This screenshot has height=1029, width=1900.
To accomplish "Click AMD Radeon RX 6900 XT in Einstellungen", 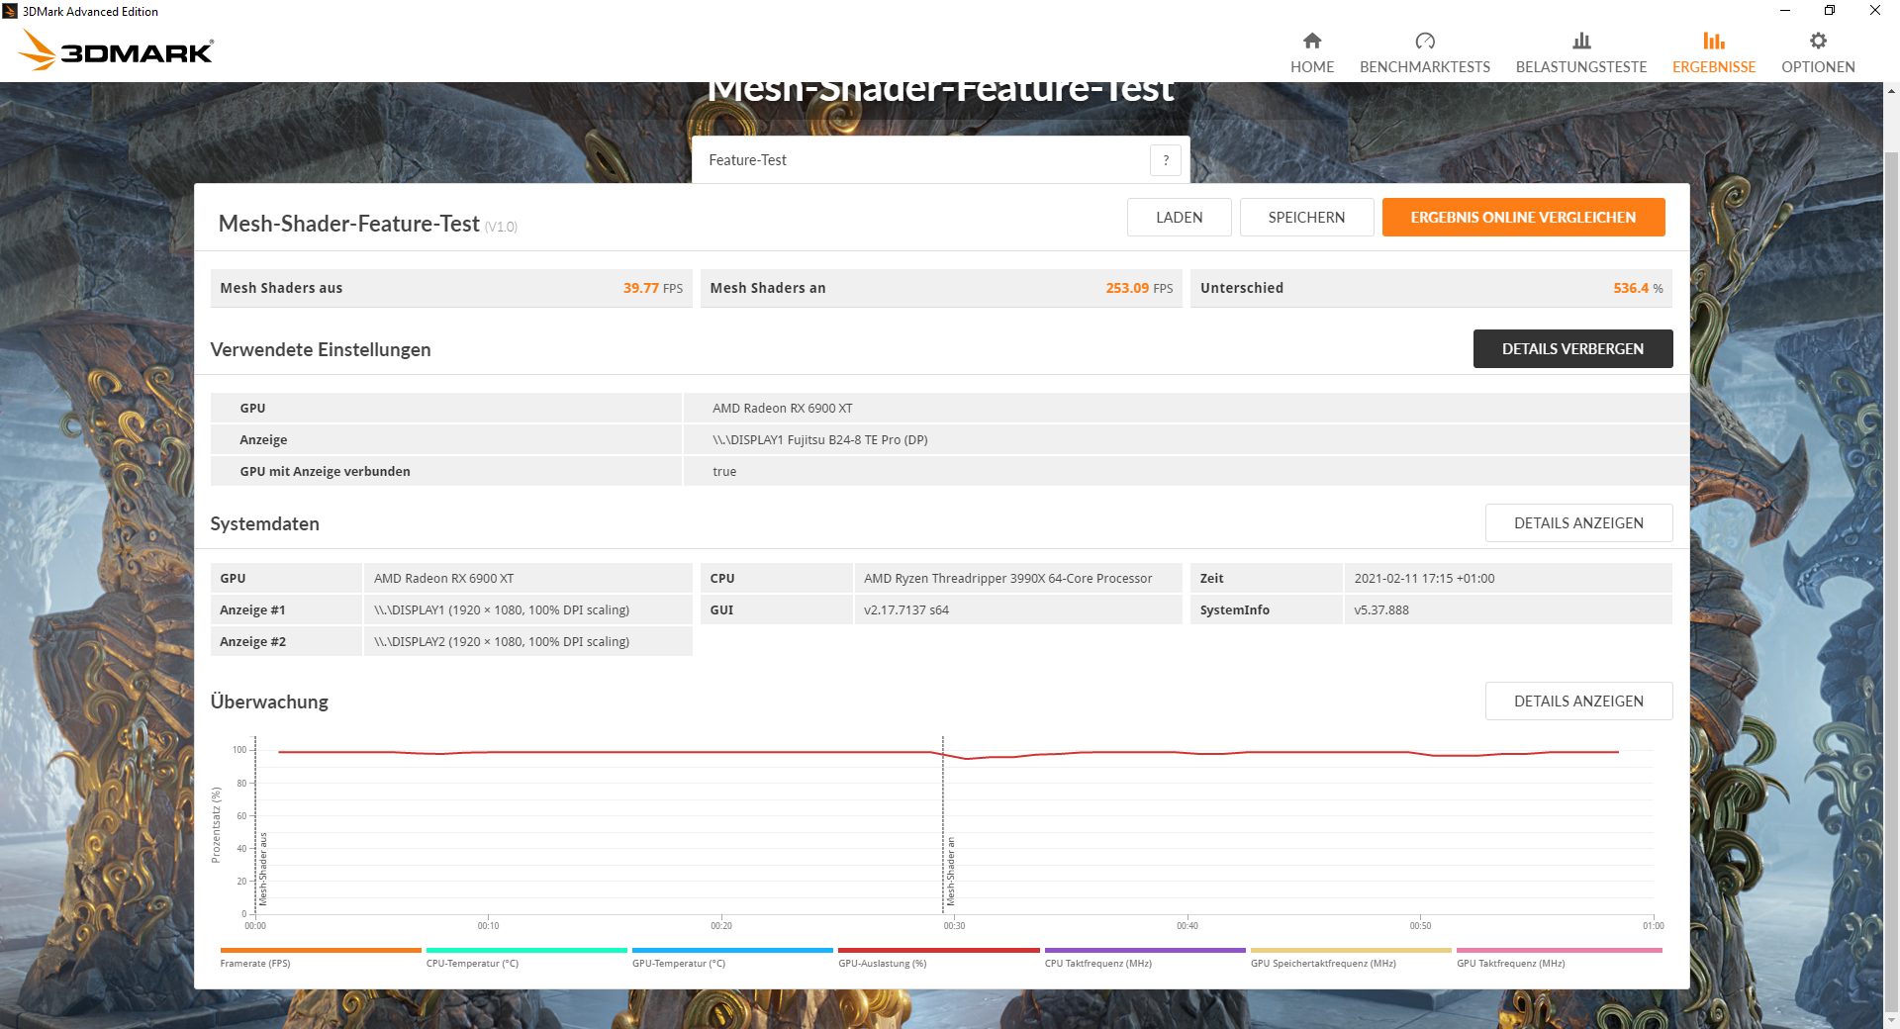I will (783, 409).
